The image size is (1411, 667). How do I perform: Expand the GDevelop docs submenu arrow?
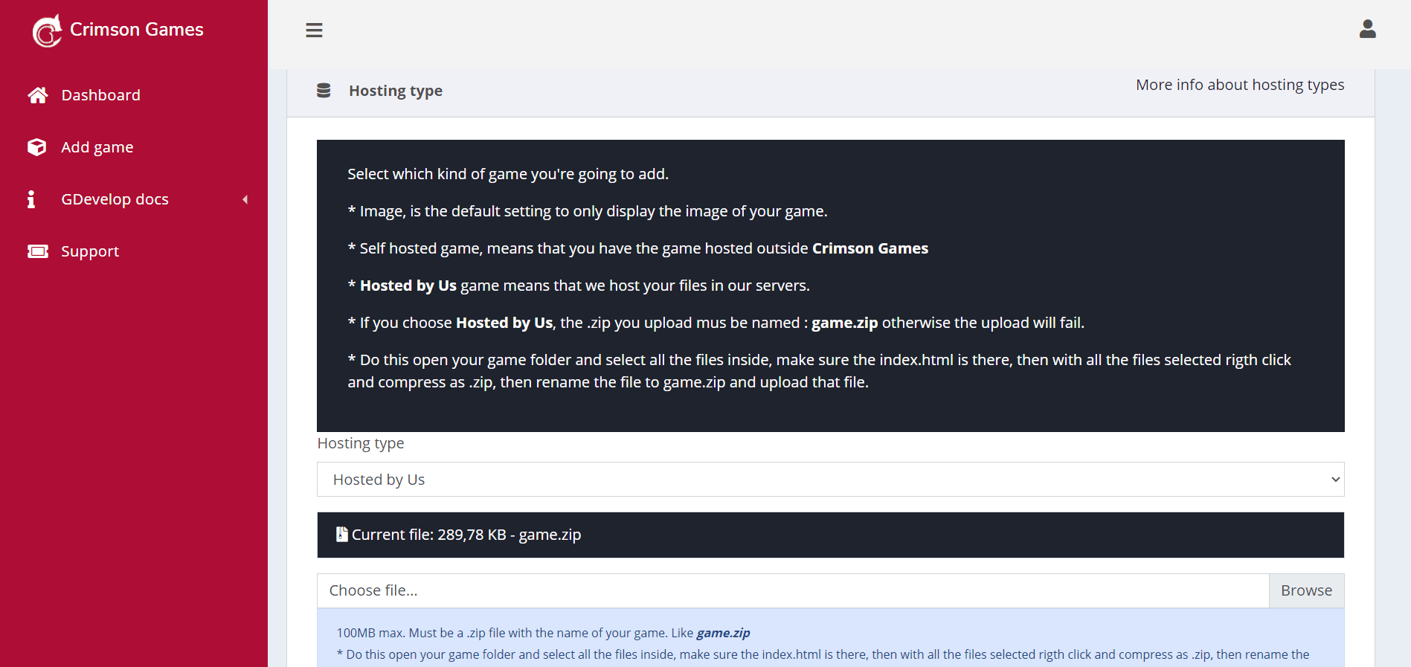click(245, 199)
